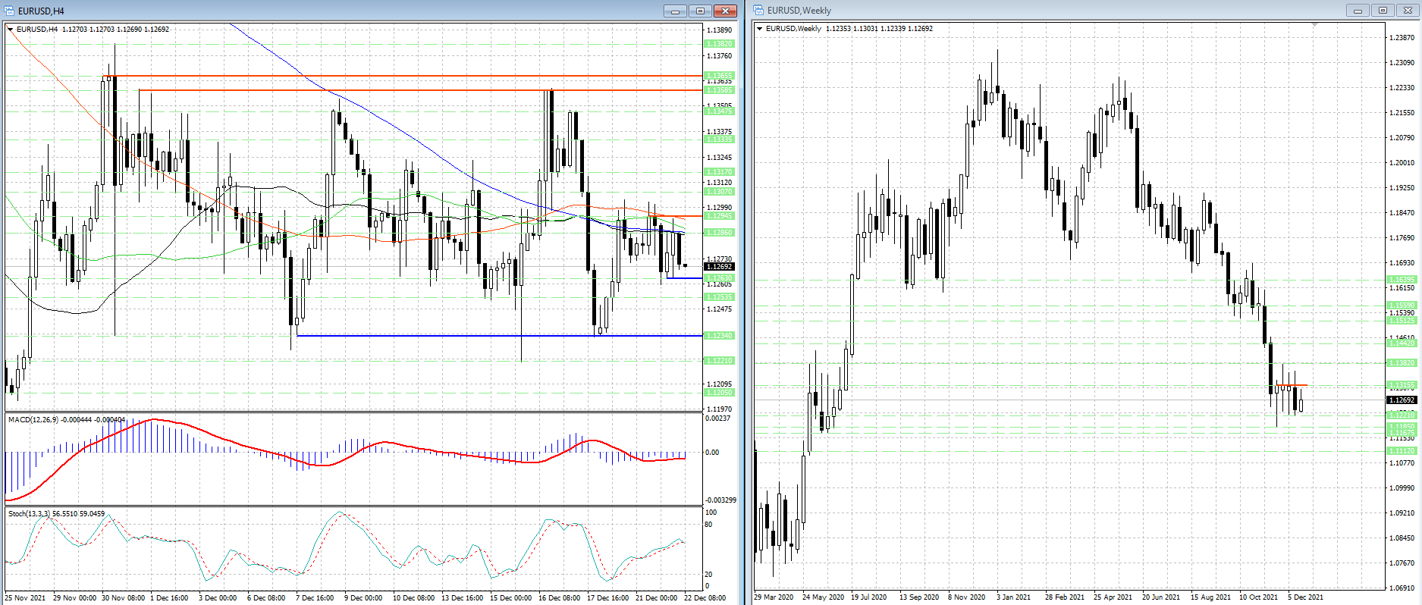The image size is (1422, 605).
Task: Click the EURUSD,Weekly window chart icon
Action: (758, 11)
